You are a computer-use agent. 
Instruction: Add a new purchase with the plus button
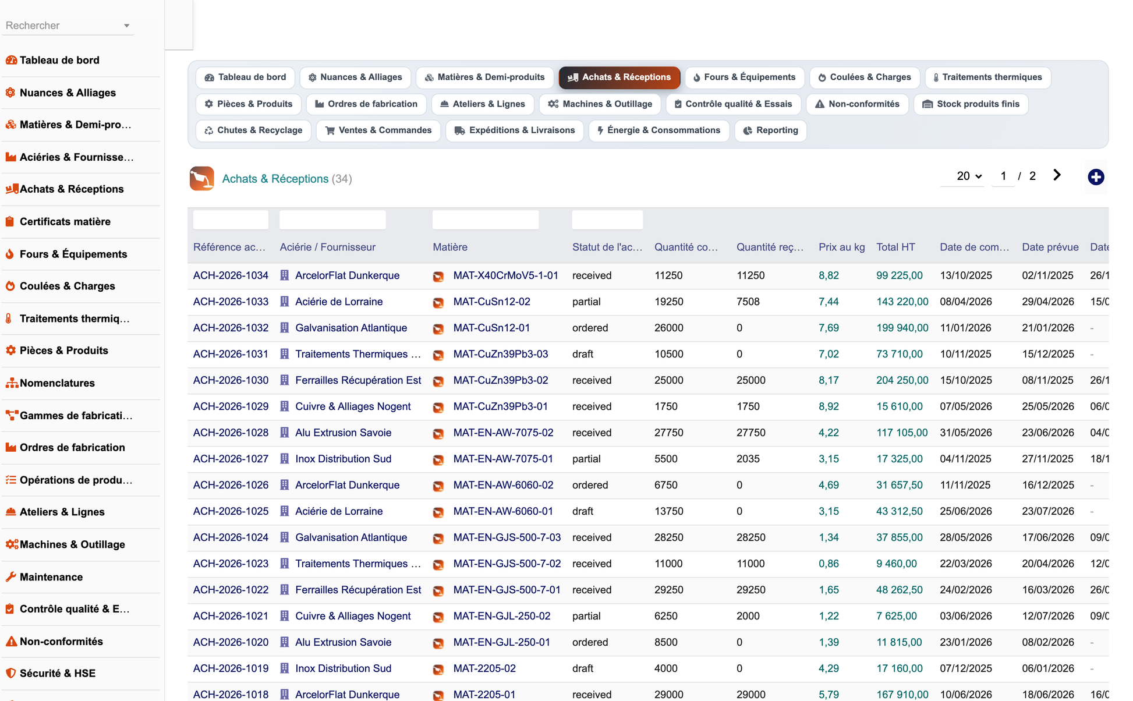(x=1096, y=177)
